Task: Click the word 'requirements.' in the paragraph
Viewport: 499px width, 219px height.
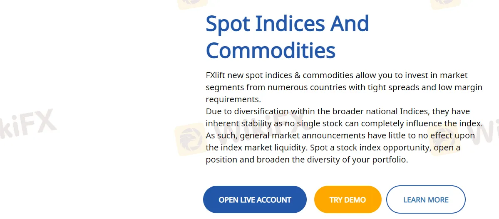Action: (233, 99)
